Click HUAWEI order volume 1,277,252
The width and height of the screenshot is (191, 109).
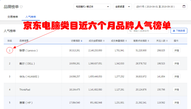pos(119,77)
